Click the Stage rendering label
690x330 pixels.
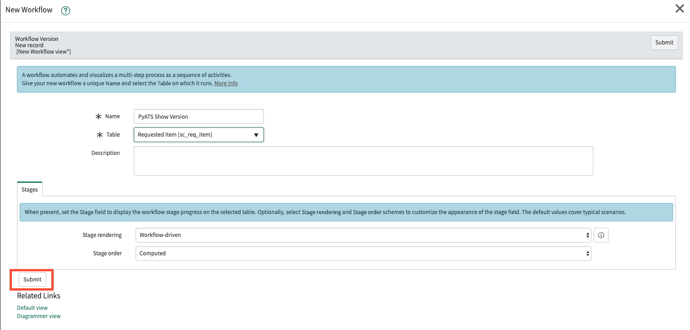[102, 235]
